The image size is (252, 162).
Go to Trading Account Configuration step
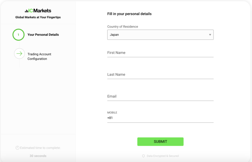click(x=39, y=57)
